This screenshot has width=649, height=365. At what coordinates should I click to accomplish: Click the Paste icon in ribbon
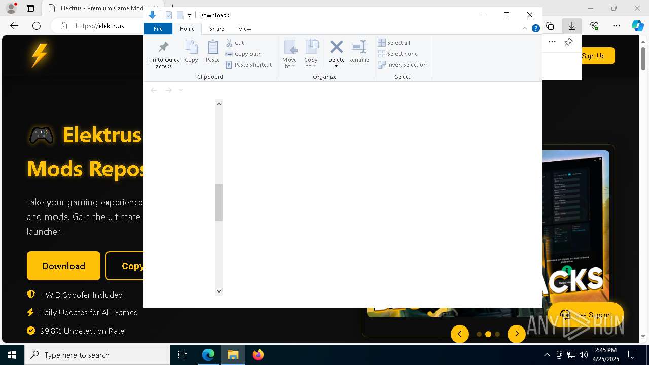tap(212, 51)
